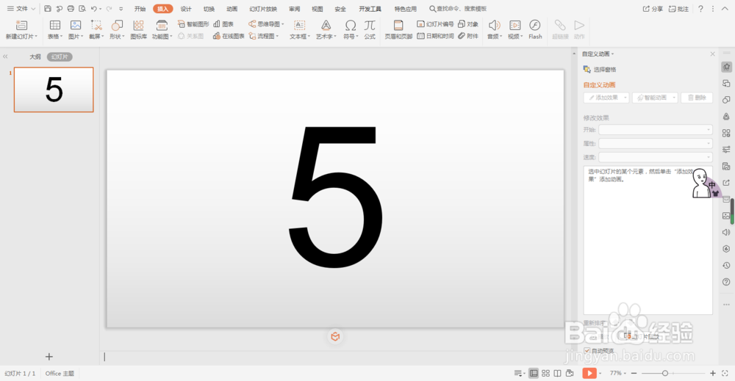This screenshot has width=735, height=381.
Task: Insert video (视频)
Action: [514, 29]
